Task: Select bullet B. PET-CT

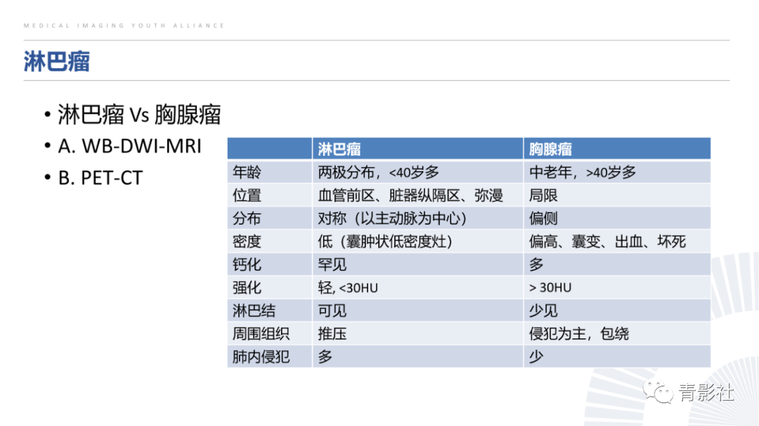Action: (100, 178)
